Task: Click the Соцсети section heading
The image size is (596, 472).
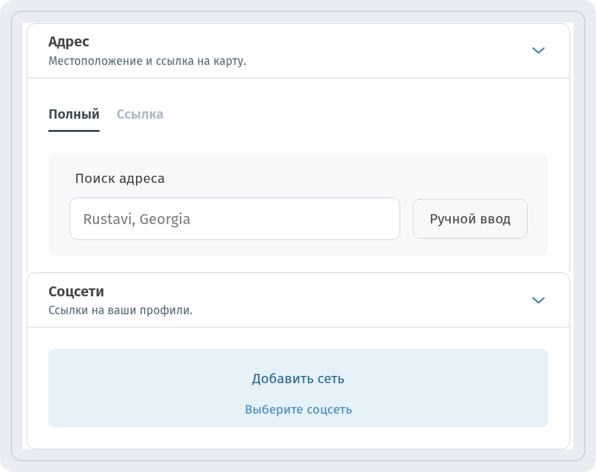Action: pyautogui.click(x=76, y=291)
